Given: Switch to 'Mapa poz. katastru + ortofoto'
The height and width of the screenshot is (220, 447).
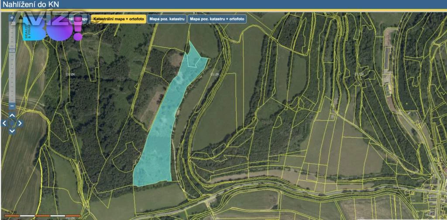Looking at the screenshot, I should (x=217, y=19).
